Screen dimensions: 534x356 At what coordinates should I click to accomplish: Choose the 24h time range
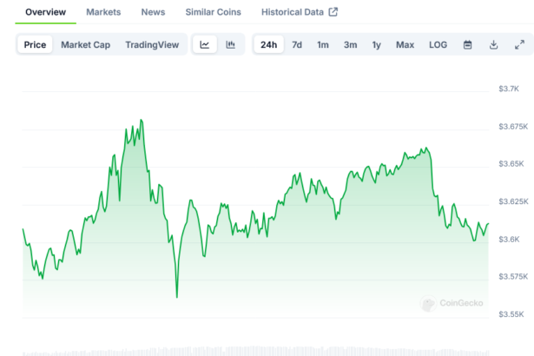pyautogui.click(x=269, y=45)
